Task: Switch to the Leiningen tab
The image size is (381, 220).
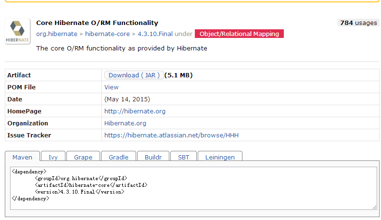Action: point(220,156)
